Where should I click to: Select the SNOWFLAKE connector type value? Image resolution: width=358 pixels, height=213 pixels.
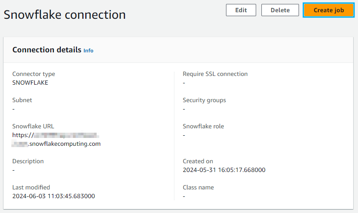[30, 82]
